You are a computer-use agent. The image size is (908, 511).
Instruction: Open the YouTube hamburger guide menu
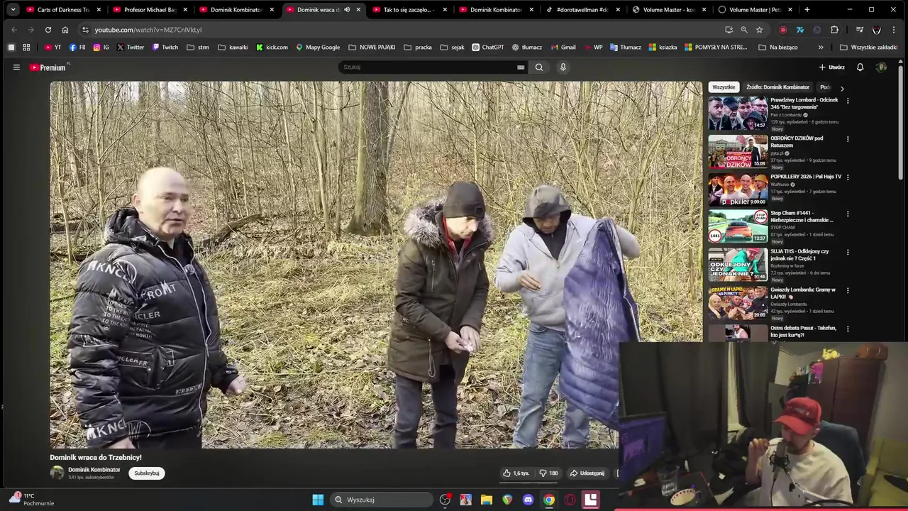(16, 67)
